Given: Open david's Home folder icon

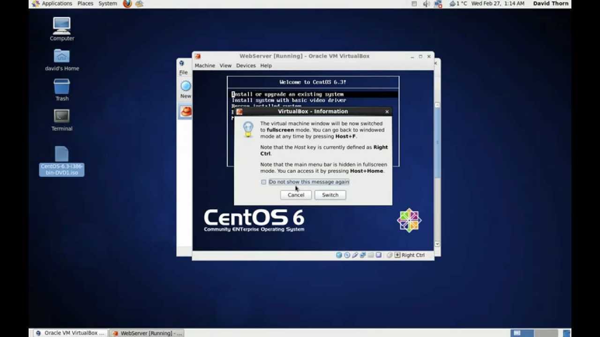Looking at the screenshot, I should [62, 60].
